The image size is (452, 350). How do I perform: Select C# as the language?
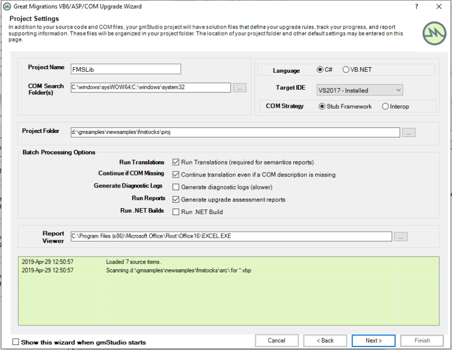[x=320, y=70]
